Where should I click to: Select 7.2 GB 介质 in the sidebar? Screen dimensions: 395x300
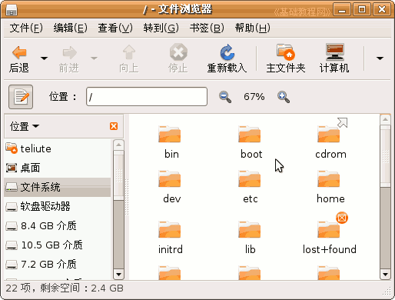pos(58,264)
